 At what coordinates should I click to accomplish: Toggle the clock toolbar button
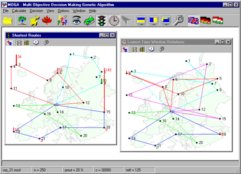(x=114, y=20)
